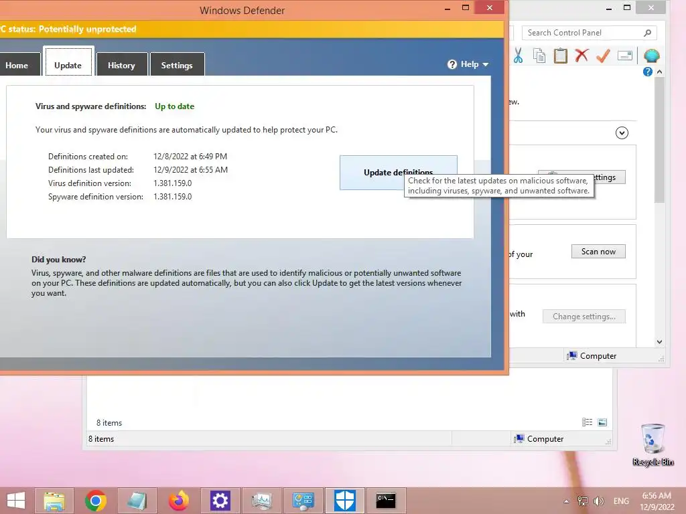
Task: Click the 8 items text in the Explorer status bar
Action: (101, 439)
